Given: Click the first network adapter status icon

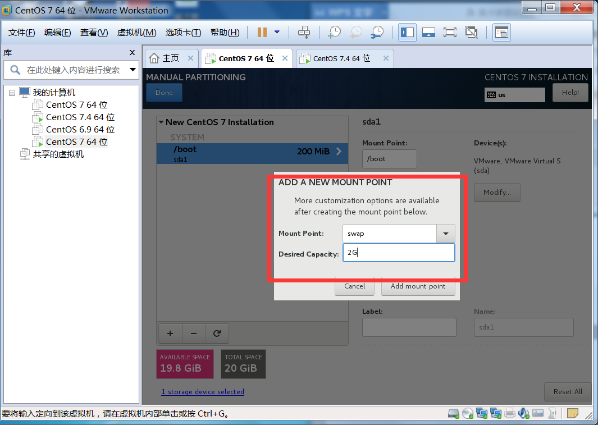Looking at the screenshot, I should [482, 413].
